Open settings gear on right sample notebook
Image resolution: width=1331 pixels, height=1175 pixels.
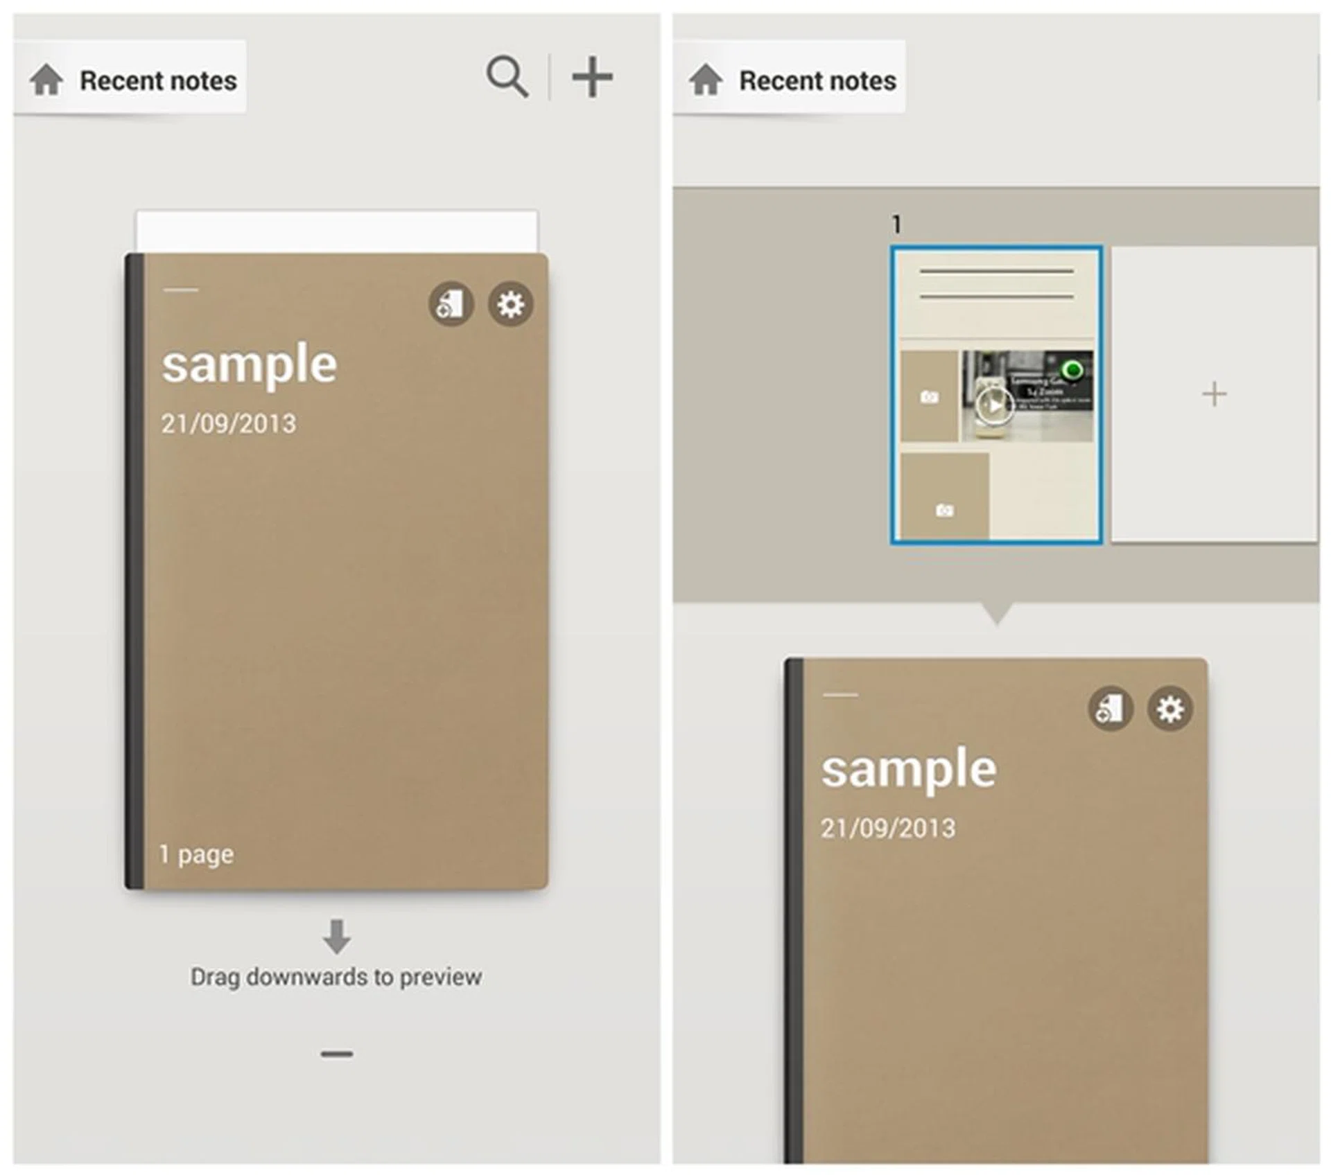(1170, 709)
